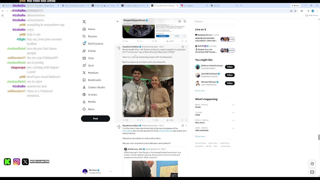
Task: Click the browser back arrow
Action: click(3, 11)
